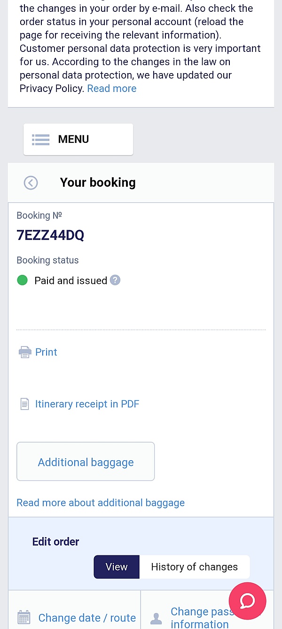
Task: Click the Print link
Action: click(46, 352)
